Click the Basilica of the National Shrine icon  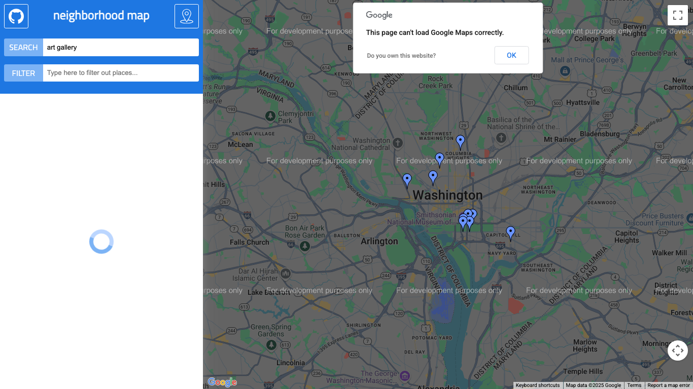pyautogui.click(x=501, y=138)
